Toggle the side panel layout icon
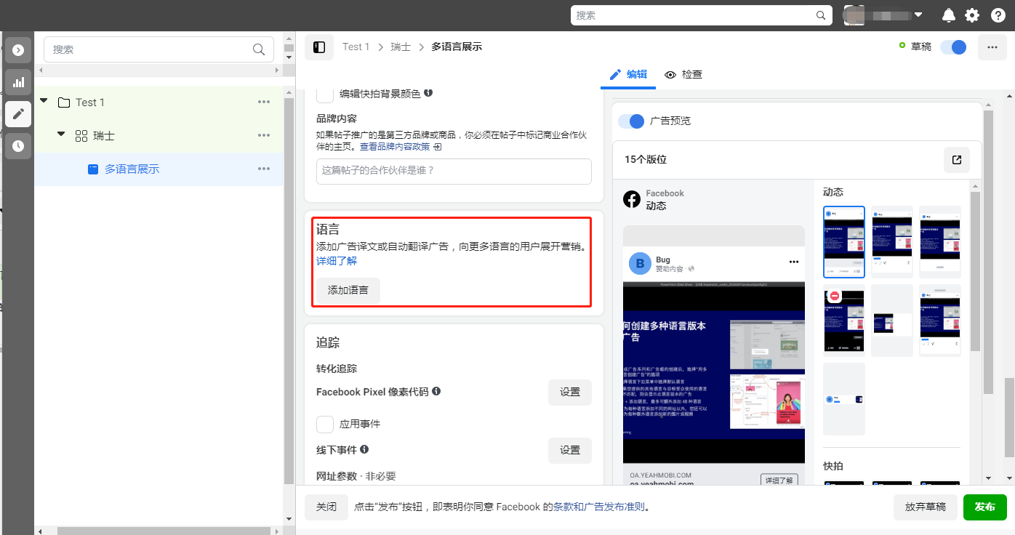The width and height of the screenshot is (1015, 535). click(319, 47)
